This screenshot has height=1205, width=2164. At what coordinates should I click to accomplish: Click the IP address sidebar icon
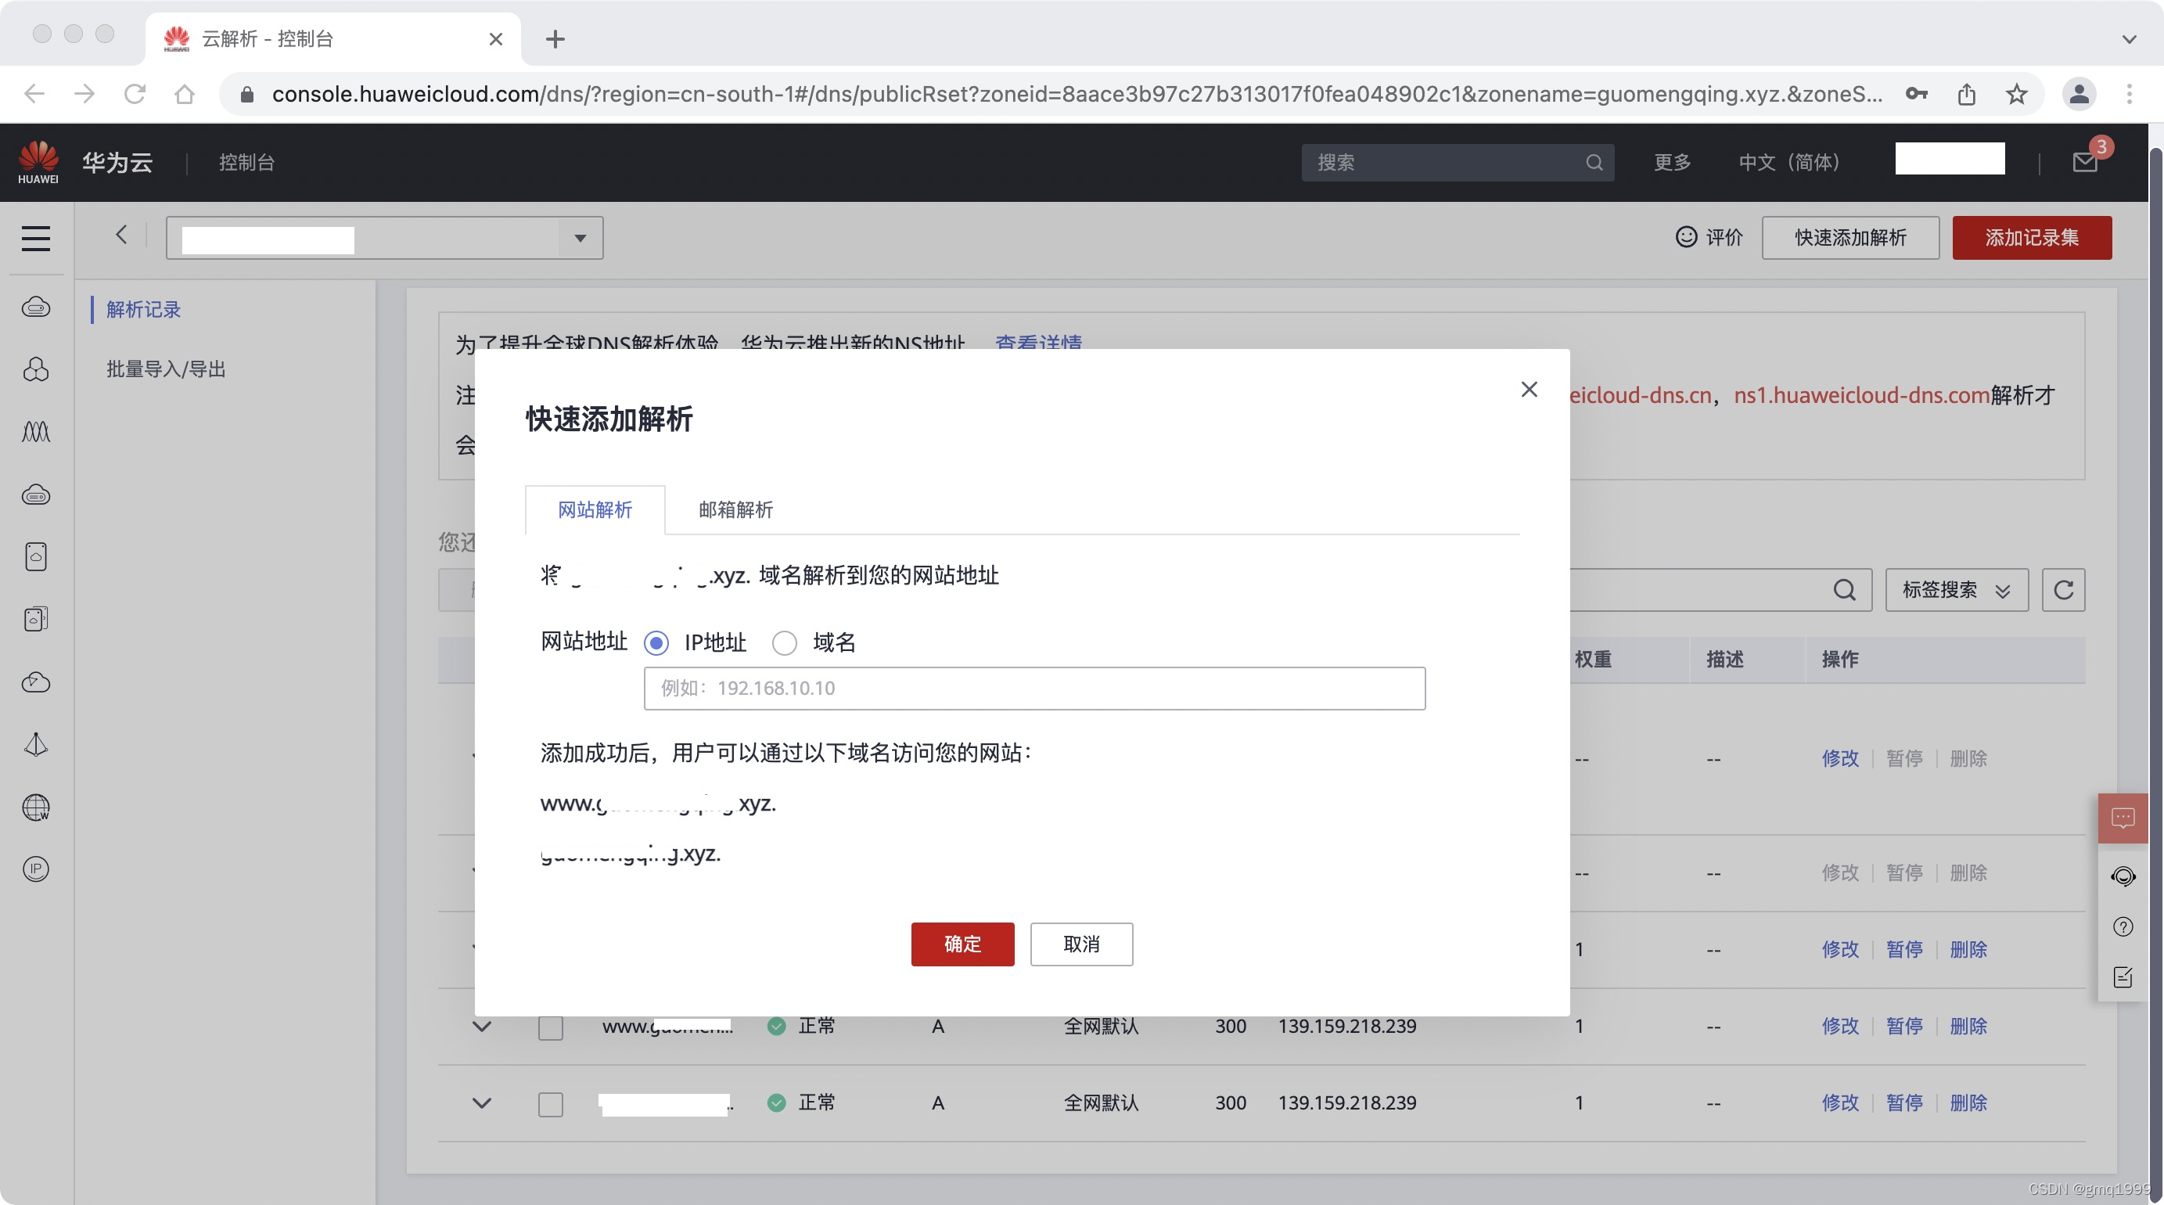[35, 869]
